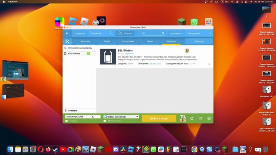Click the golden badge icon beside BSL Shaders
This screenshot has width=276, height=155.
pos(187,51)
